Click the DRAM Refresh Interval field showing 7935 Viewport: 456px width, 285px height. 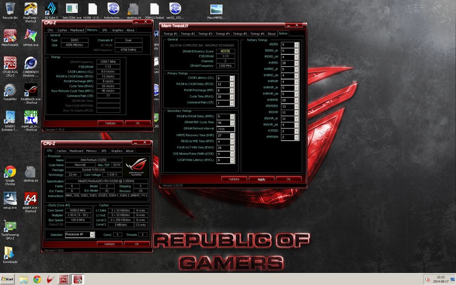pyautogui.click(x=225, y=129)
